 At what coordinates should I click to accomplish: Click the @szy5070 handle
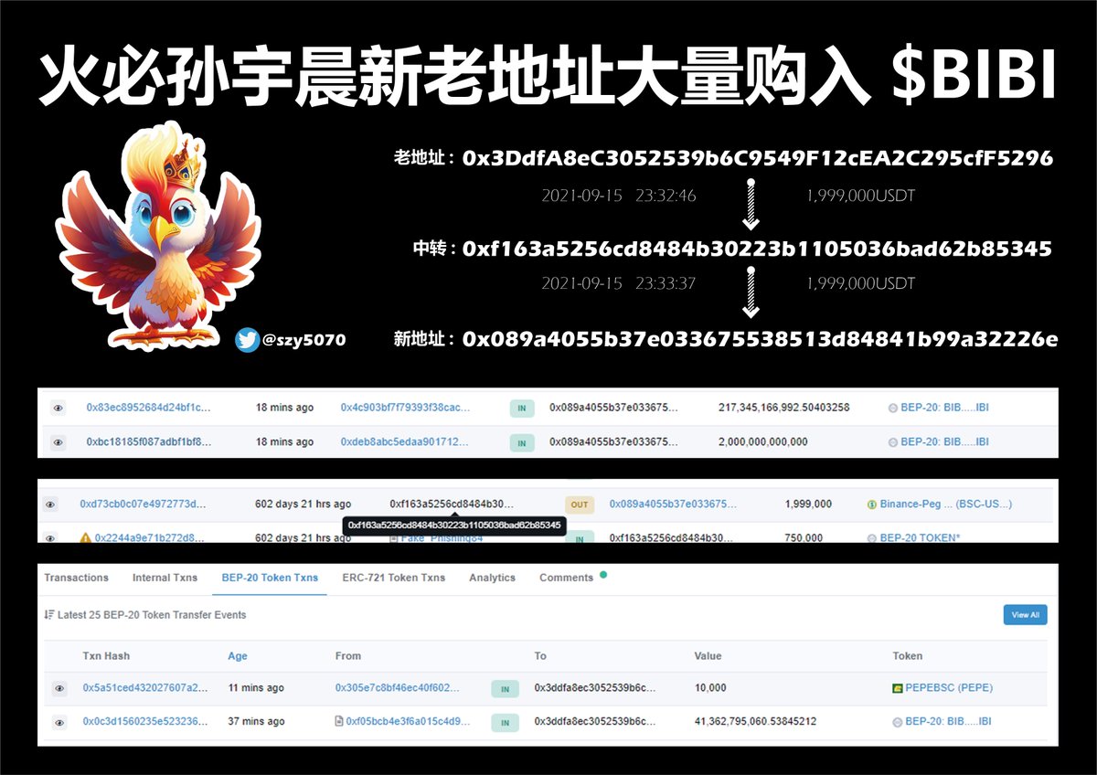click(x=304, y=340)
